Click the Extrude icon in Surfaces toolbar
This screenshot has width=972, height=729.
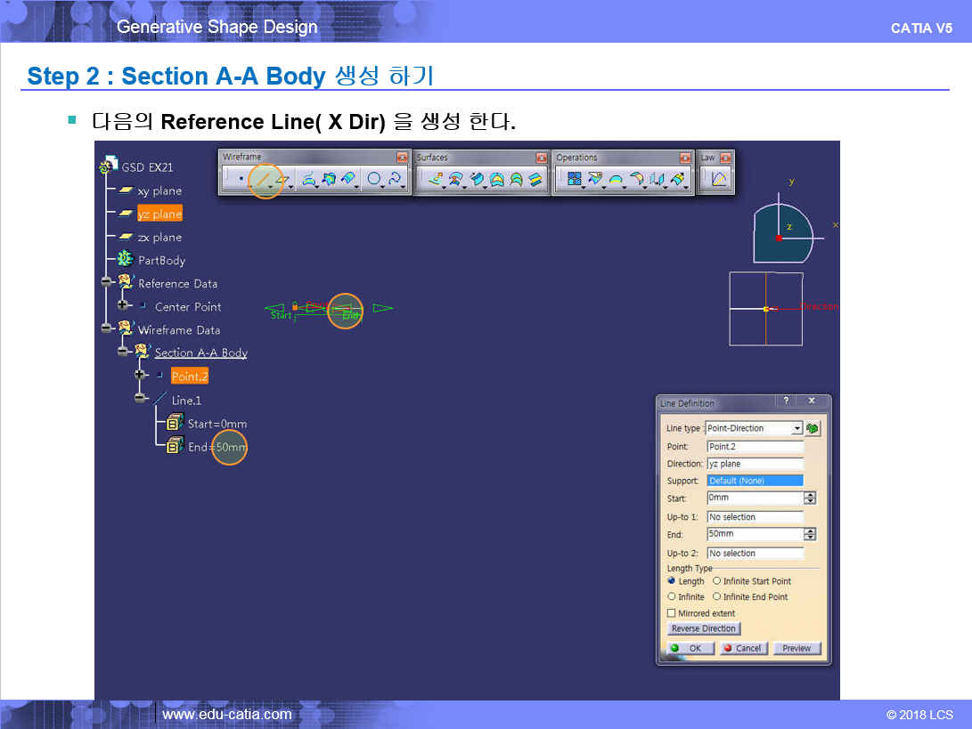click(x=436, y=180)
